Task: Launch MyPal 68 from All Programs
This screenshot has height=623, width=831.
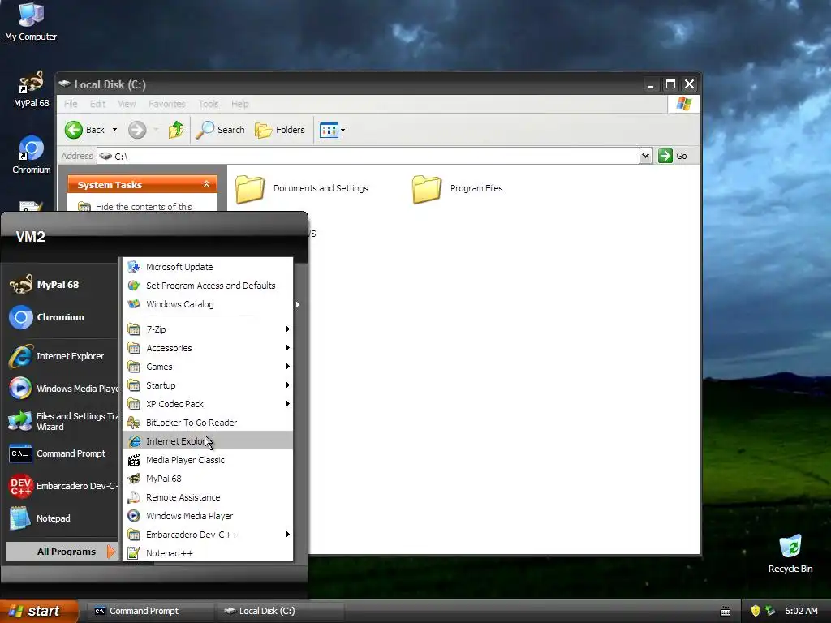Action: click(208, 479)
